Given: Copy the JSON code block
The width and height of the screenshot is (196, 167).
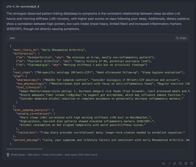Looking at the screenshot, I should [181, 38].
